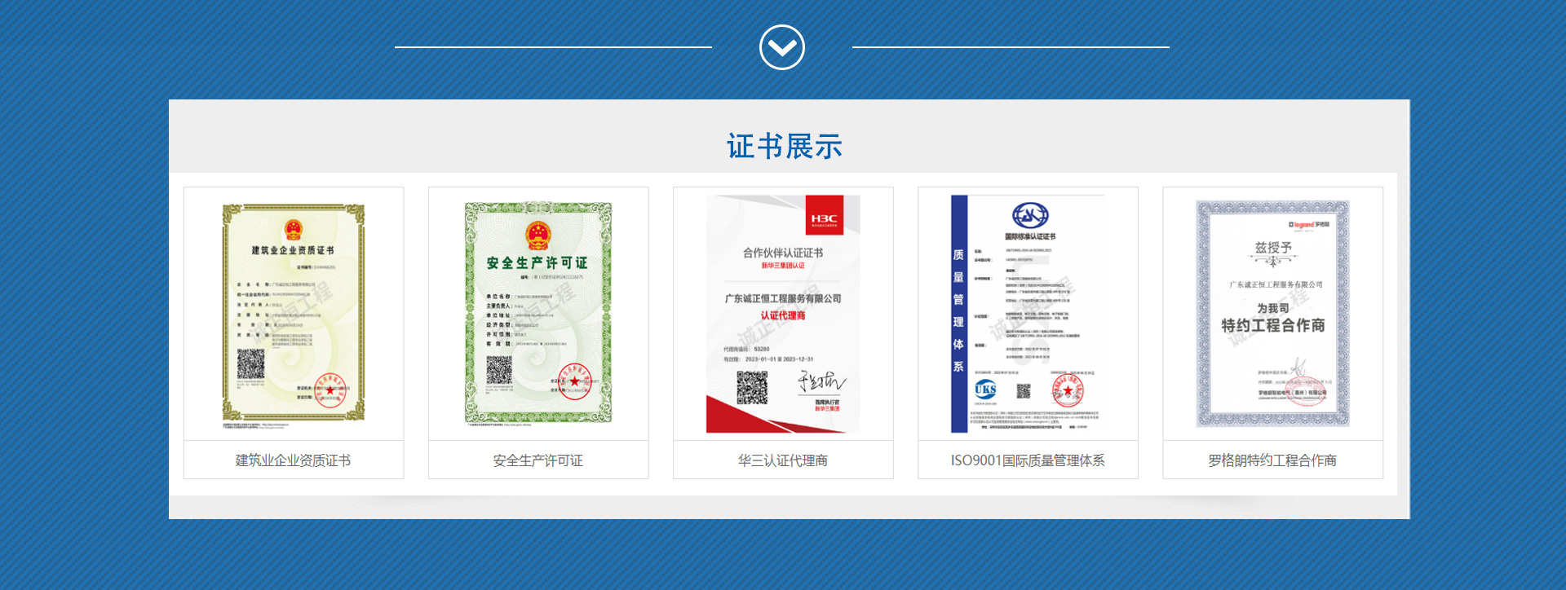
Task: Click the 罗格朗特约工程合作商 caption
Action: (1272, 460)
